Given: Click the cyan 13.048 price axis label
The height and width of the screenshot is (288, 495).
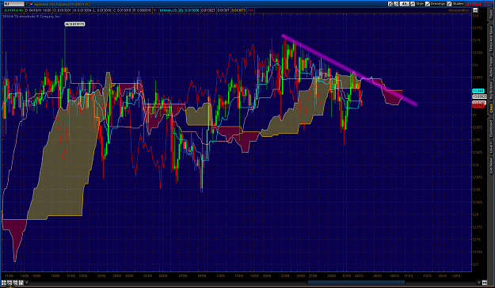Looking at the screenshot, I should pyautogui.click(x=478, y=91).
